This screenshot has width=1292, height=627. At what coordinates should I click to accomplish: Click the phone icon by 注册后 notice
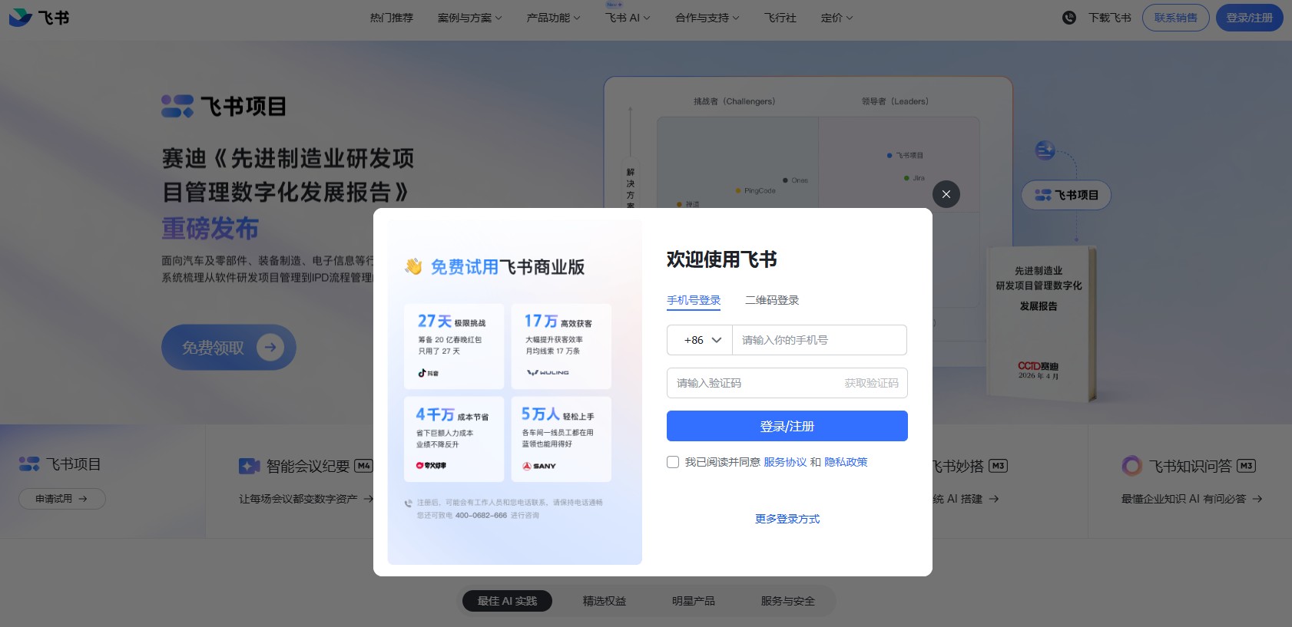[409, 503]
